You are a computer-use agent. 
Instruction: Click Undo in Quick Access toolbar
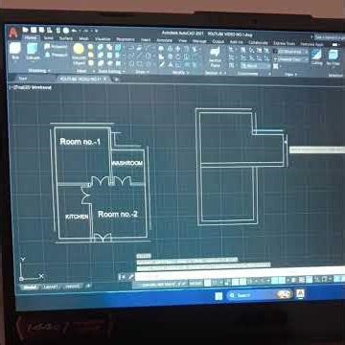point(74,31)
